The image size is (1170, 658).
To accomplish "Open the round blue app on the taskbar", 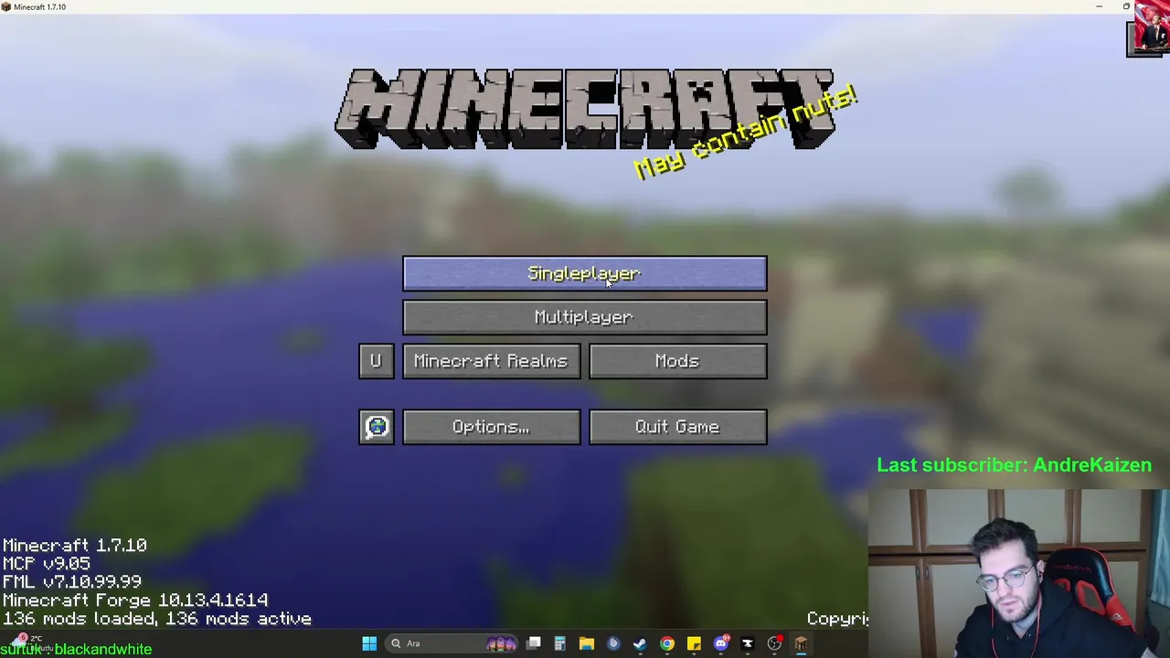I will (x=613, y=643).
